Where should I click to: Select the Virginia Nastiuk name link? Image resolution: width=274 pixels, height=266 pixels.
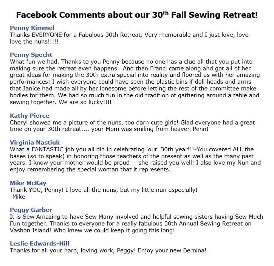tap(35, 143)
